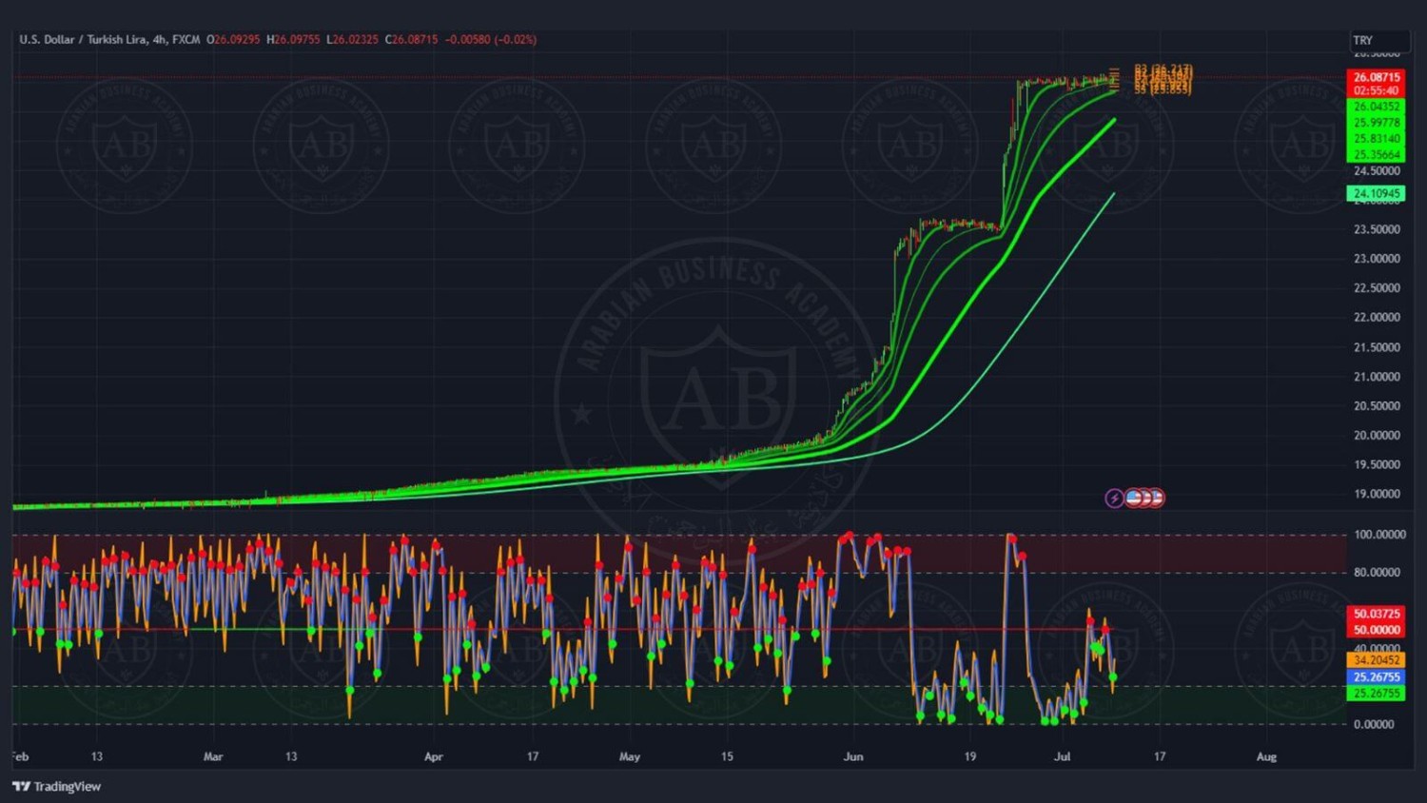
Task: Click the 23.00000 price scale value
Action: pos(1377,259)
